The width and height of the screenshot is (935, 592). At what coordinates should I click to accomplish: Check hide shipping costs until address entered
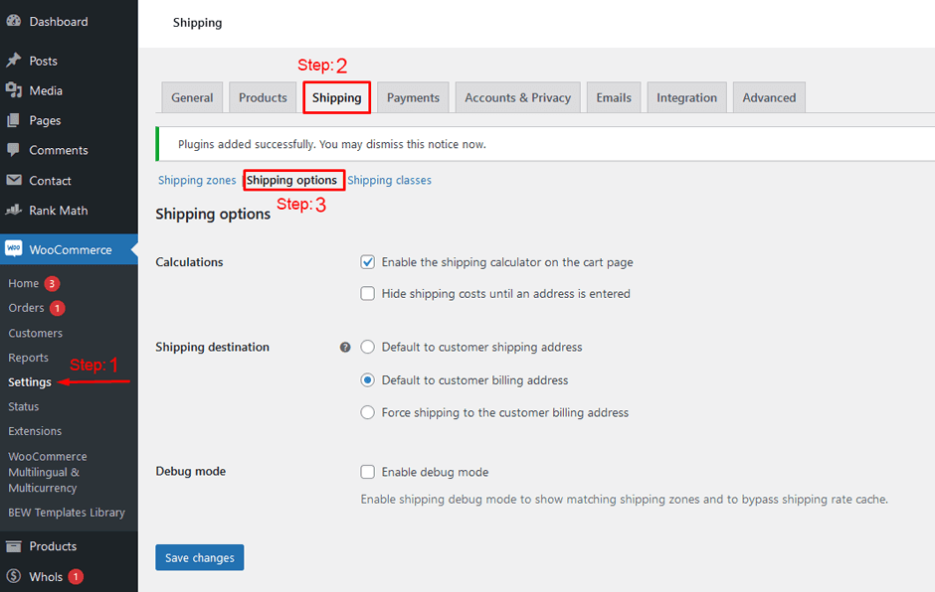[367, 293]
